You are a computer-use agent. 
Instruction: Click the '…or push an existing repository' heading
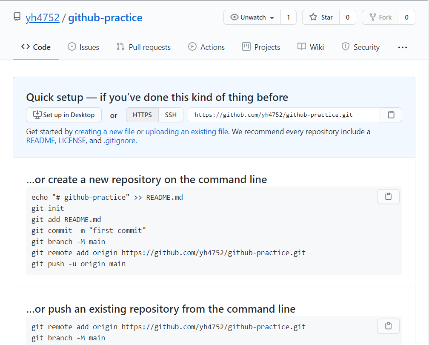click(160, 309)
